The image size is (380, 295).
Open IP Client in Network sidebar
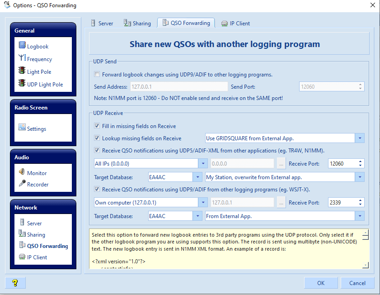[x=37, y=257]
